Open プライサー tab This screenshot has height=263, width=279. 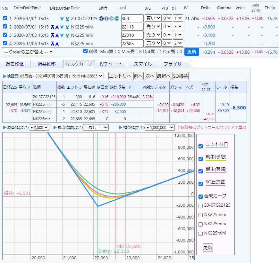(x=175, y=64)
